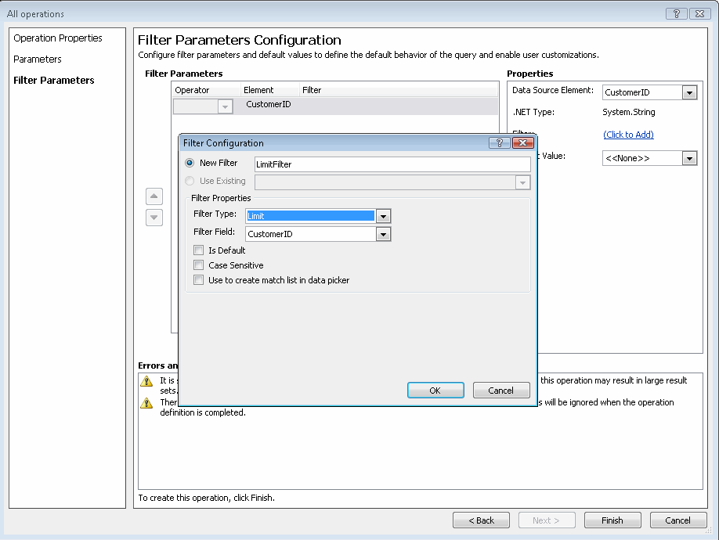Move filter parameter up with arrow button

pyautogui.click(x=154, y=196)
